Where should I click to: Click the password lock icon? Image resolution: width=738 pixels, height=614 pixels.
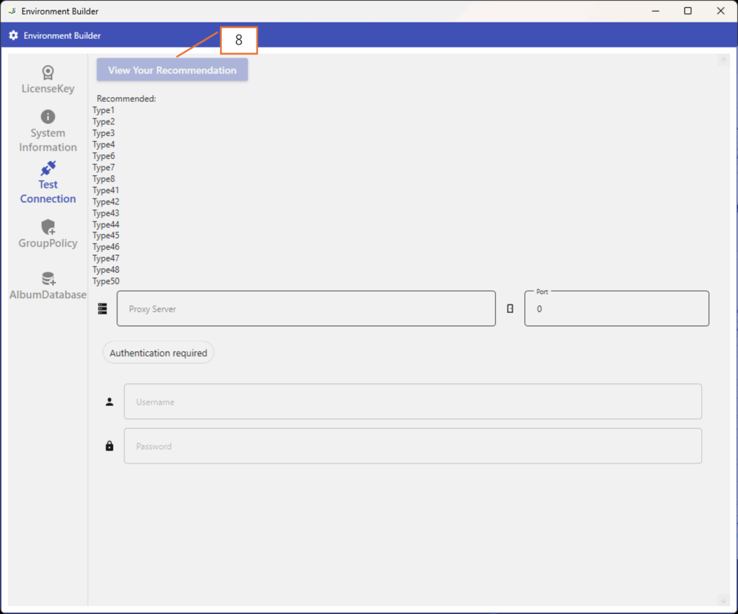[x=110, y=446]
